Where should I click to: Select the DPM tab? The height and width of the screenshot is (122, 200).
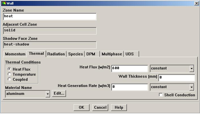point(91,54)
